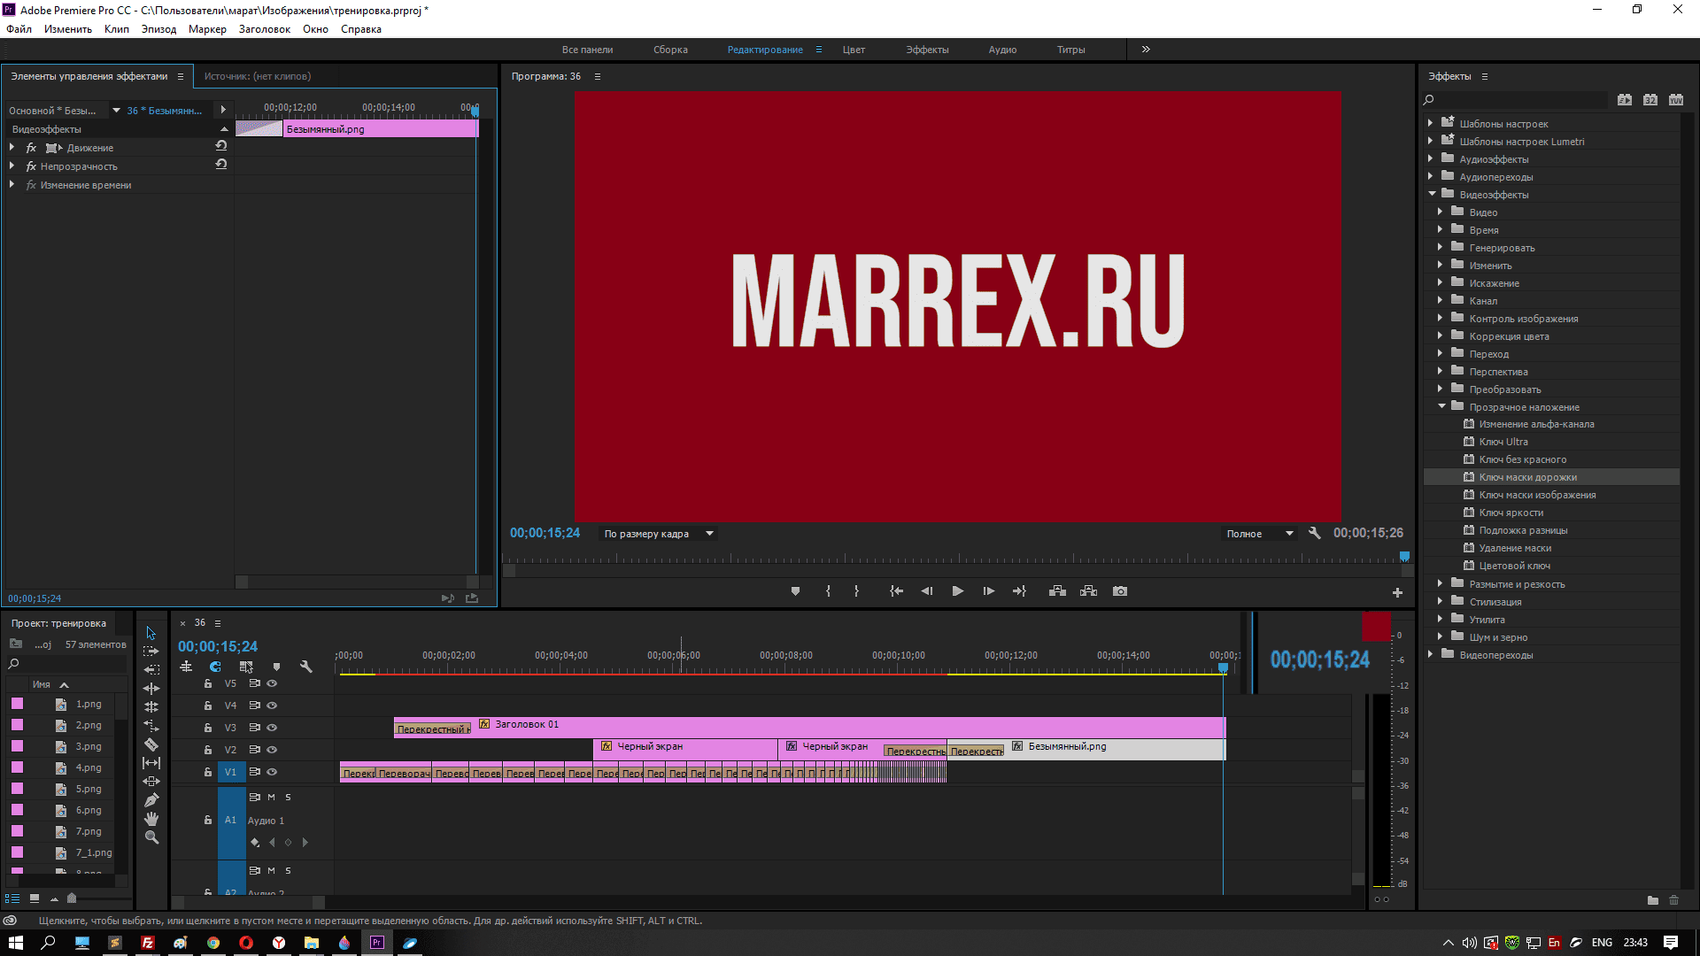Viewport: 1700px width, 956px height.
Task: Mute the A1 audio track
Action: pyautogui.click(x=272, y=797)
